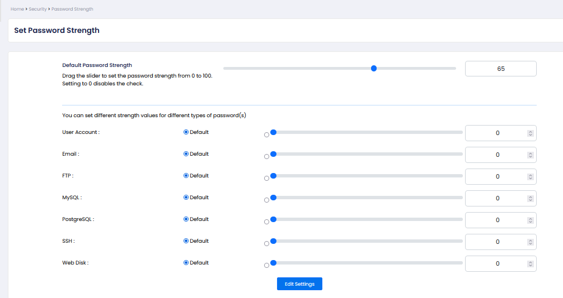Screen dimensions: 563x298
Task: Select custom strength radio for SSH
Action: [x=266, y=244]
